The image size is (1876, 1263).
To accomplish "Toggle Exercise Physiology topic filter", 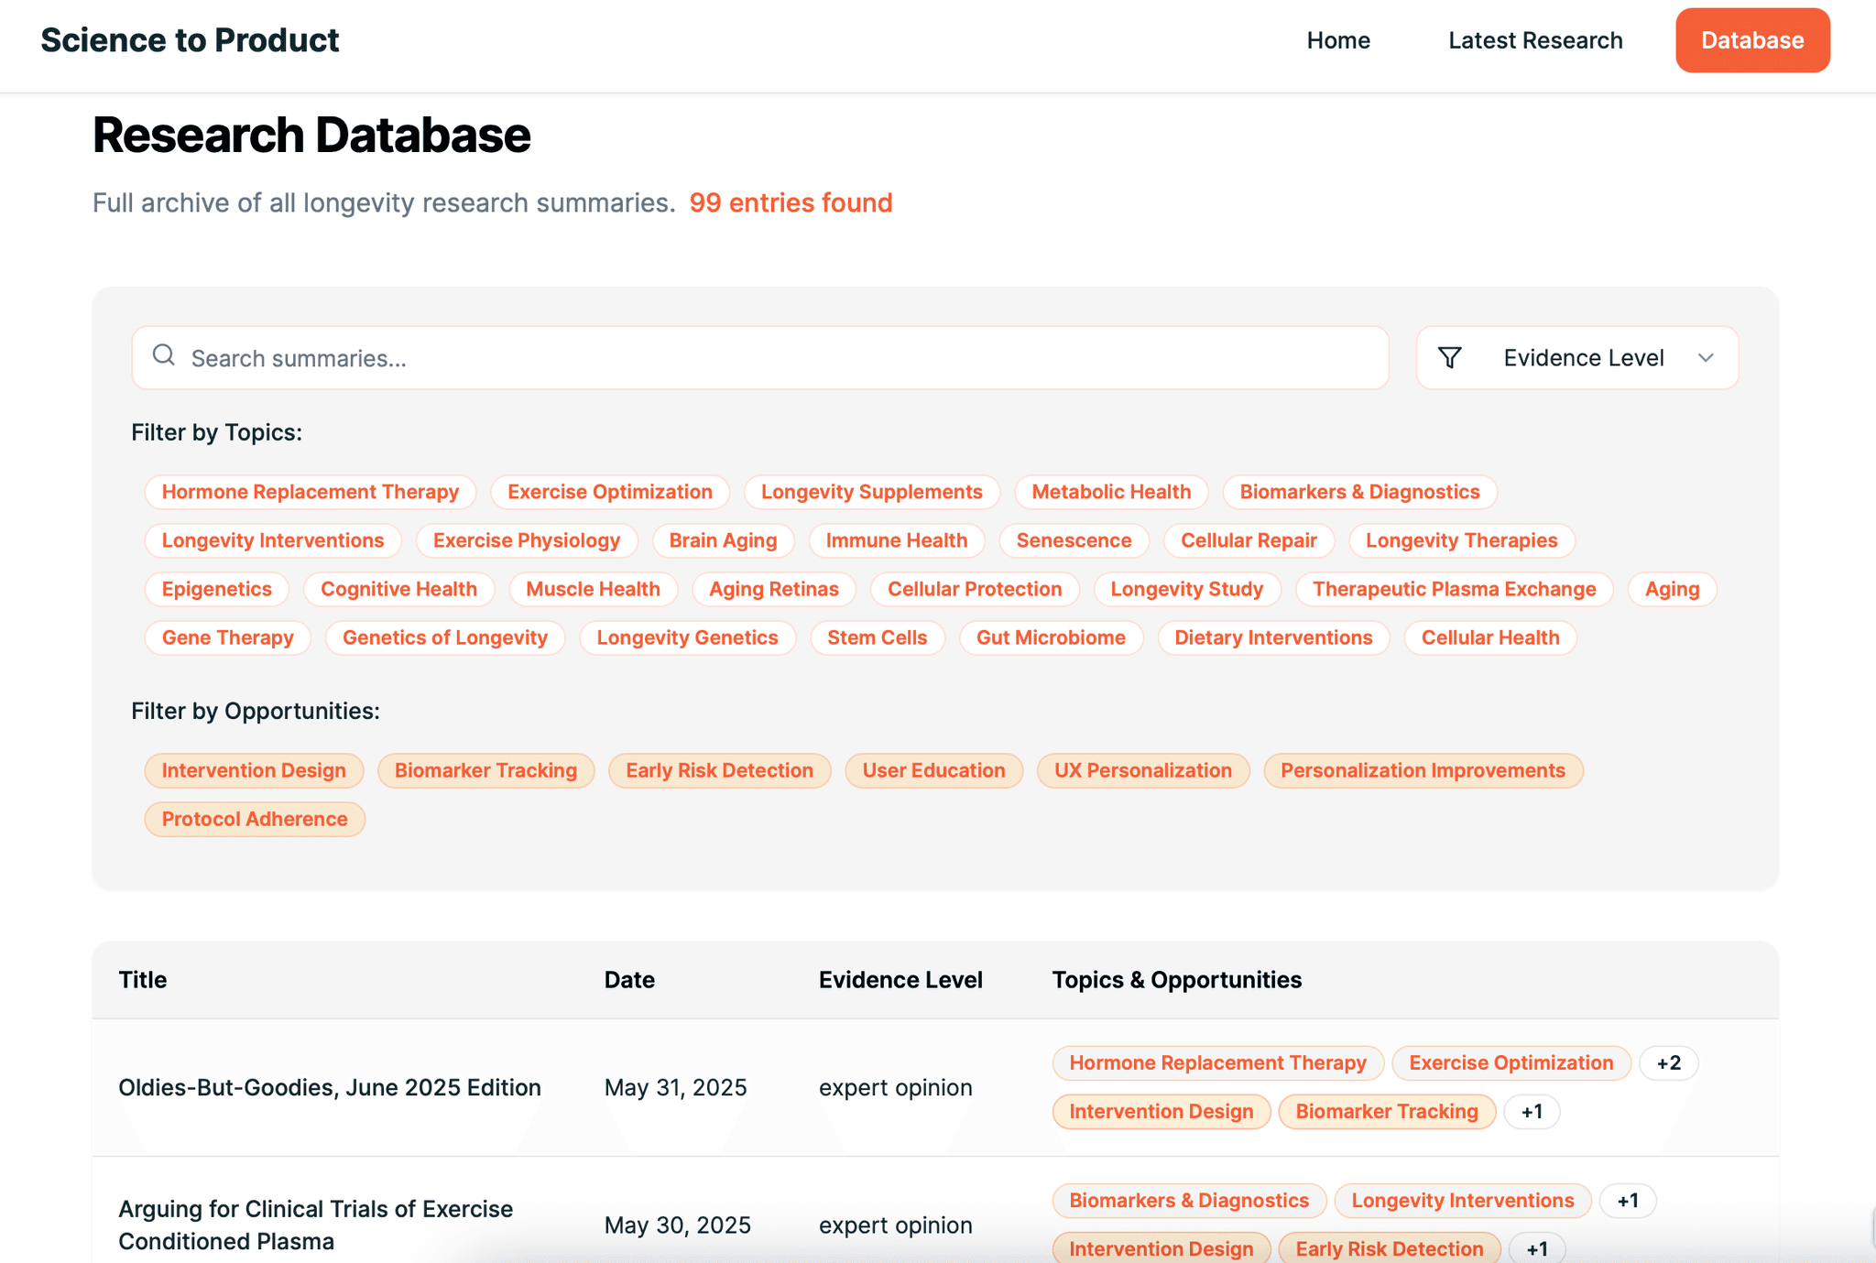I will (527, 540).
